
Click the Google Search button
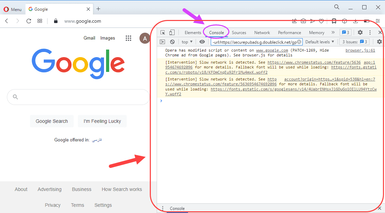tap(52, 121)
